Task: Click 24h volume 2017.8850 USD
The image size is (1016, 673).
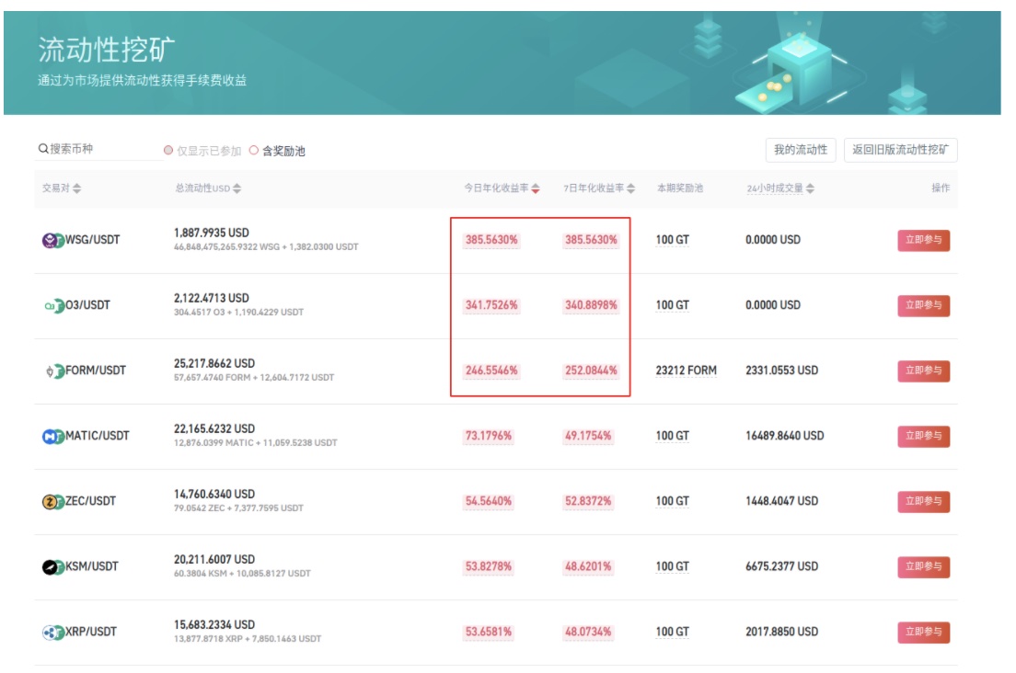Action: click(781, 633)
